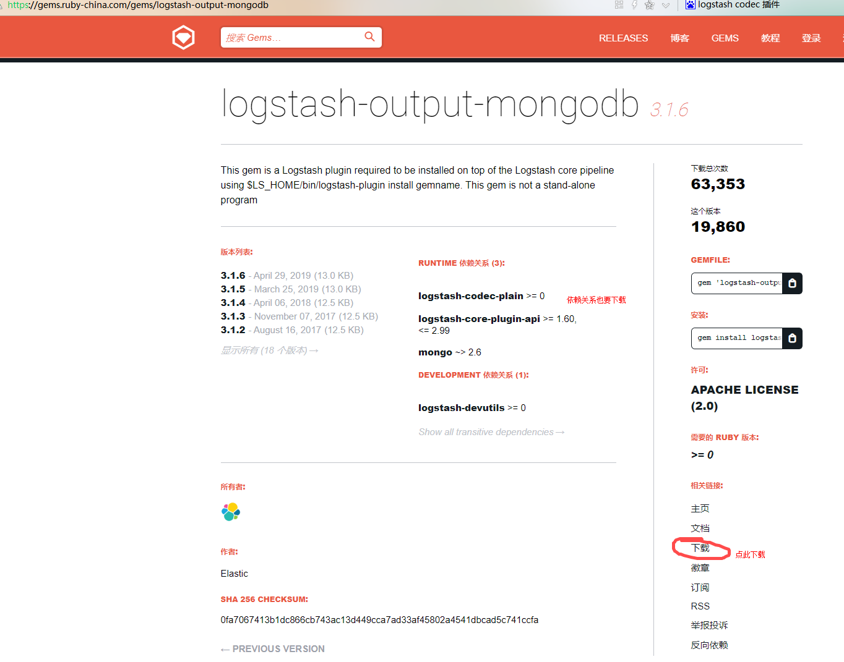Click the browser address bar URL

[x=136, y=5]
